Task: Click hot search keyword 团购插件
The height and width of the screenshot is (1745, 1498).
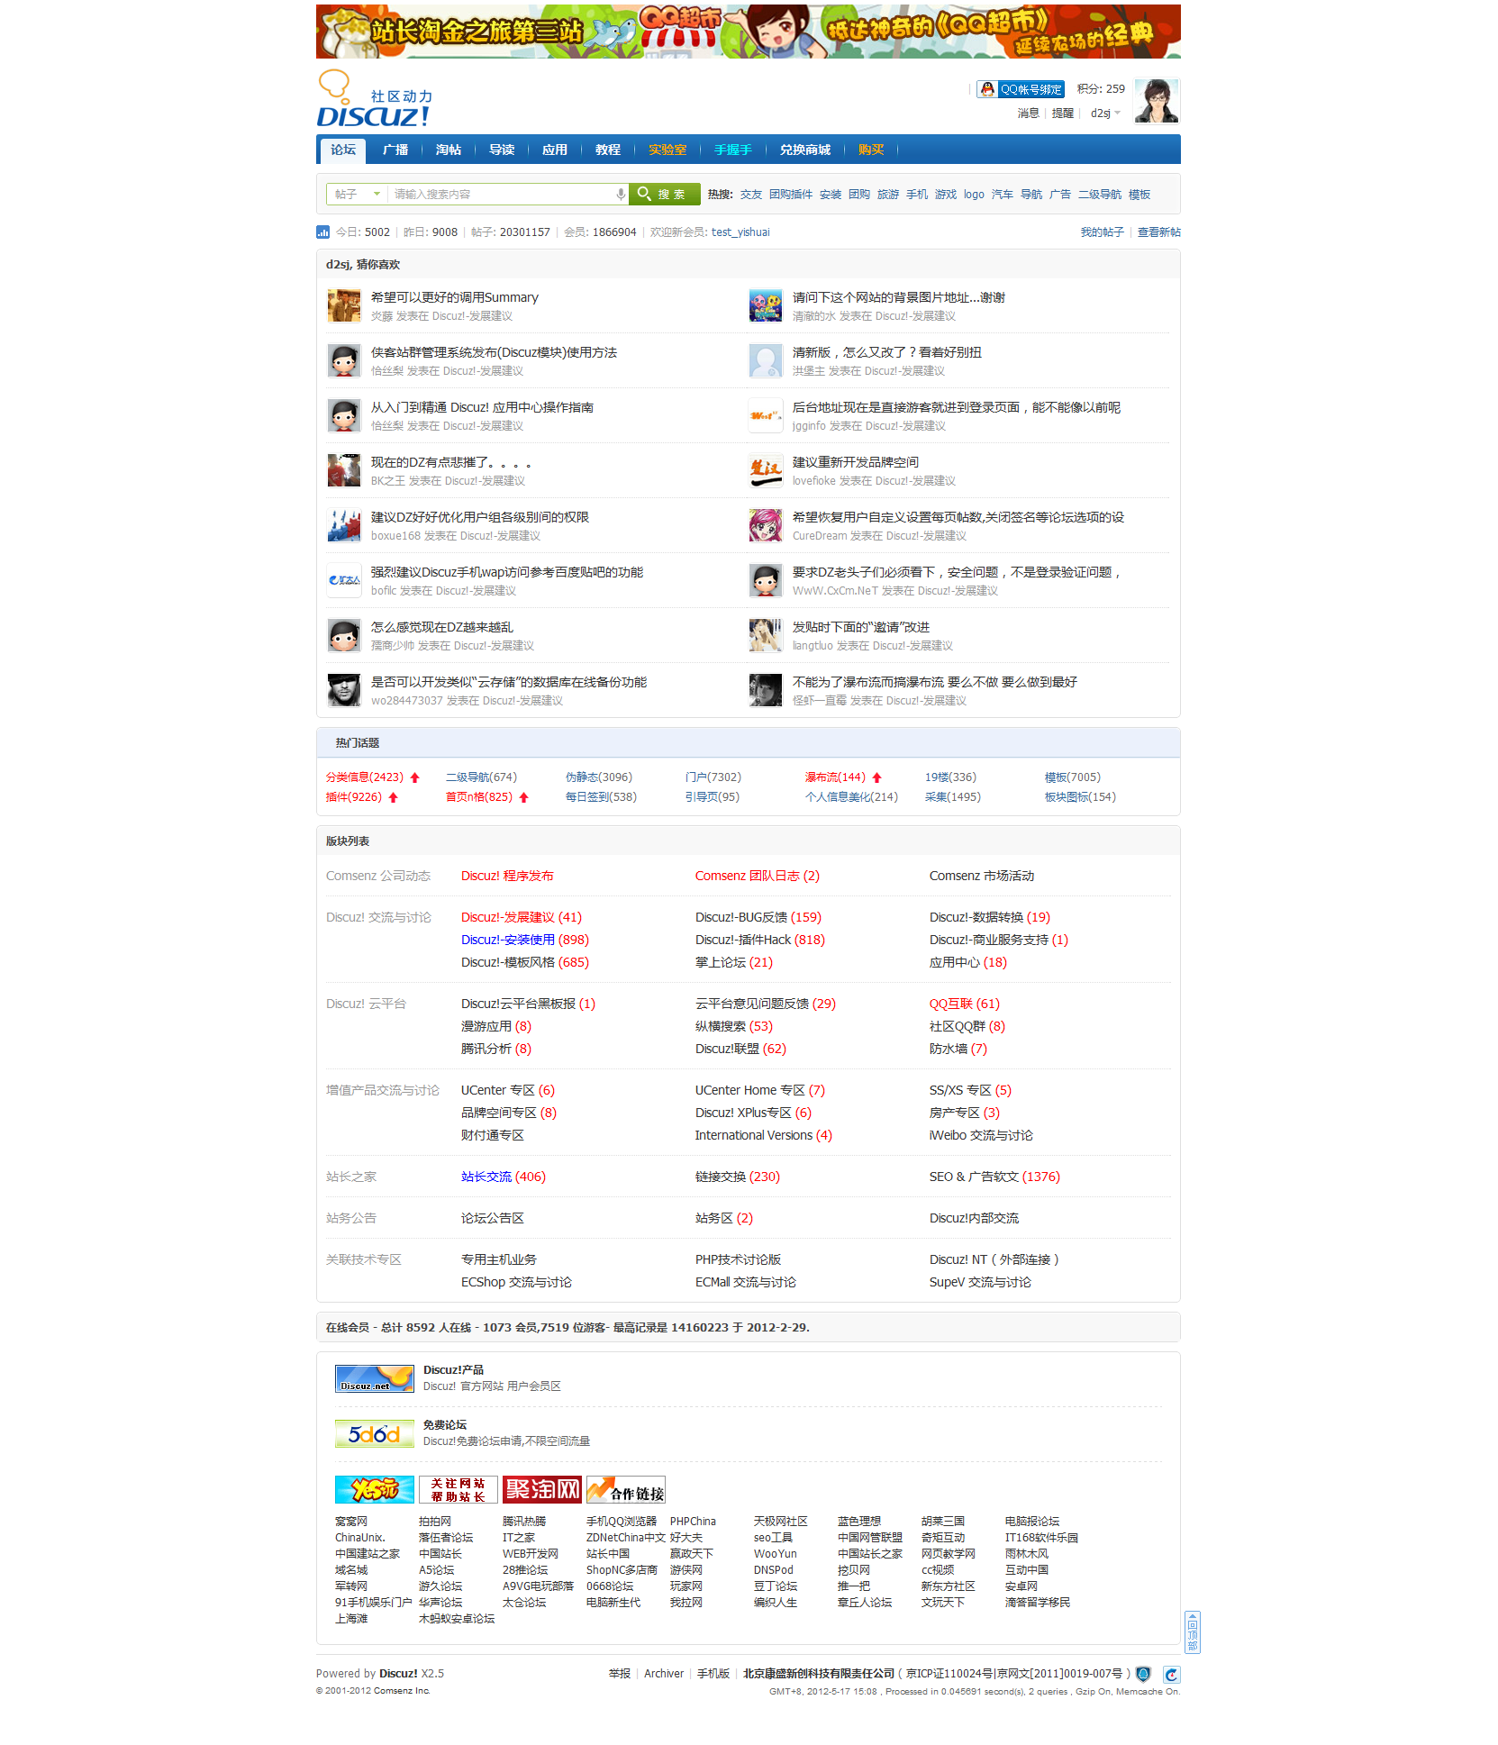Action: [791, 195]
